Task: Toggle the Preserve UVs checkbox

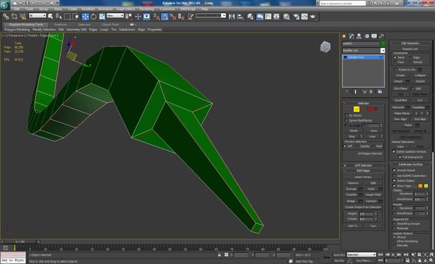Action: (x=396, y=69)
